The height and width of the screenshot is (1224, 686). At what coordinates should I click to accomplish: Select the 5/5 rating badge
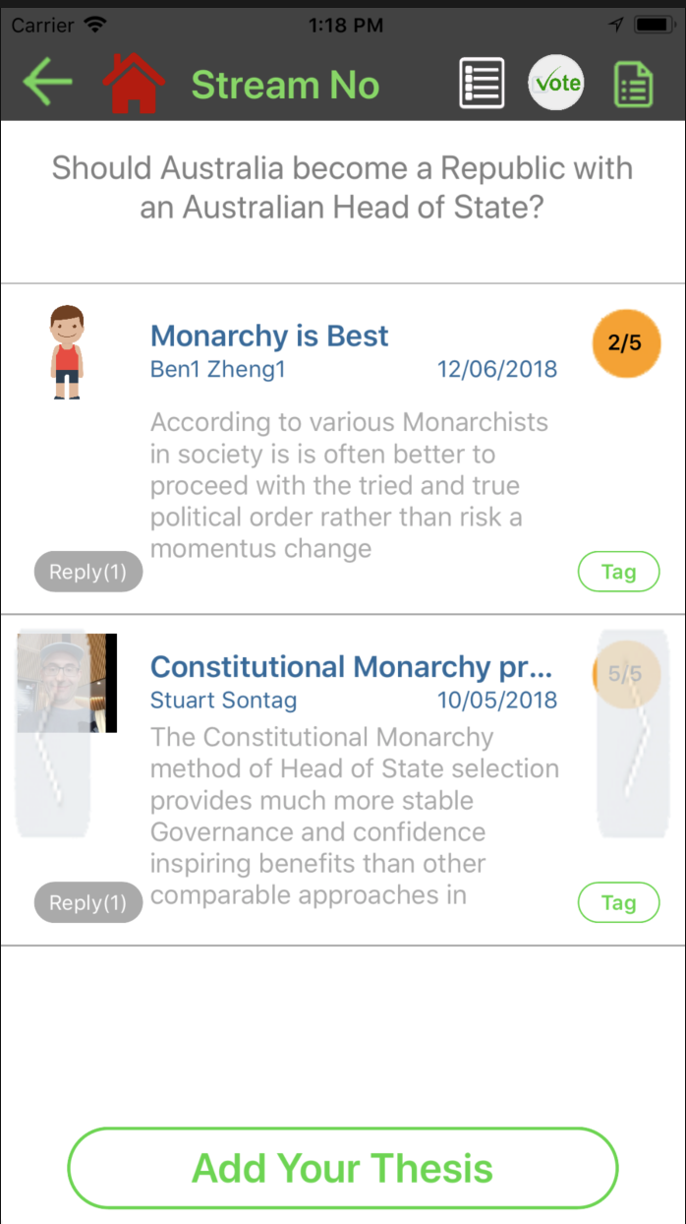pyautogui.click(x=626, y=674)
